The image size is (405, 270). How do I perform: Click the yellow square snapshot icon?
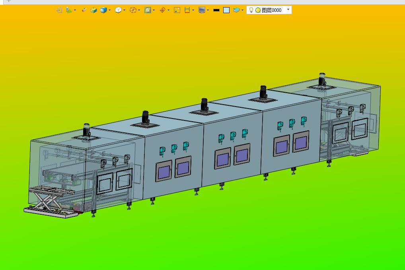tap(177, 10)
